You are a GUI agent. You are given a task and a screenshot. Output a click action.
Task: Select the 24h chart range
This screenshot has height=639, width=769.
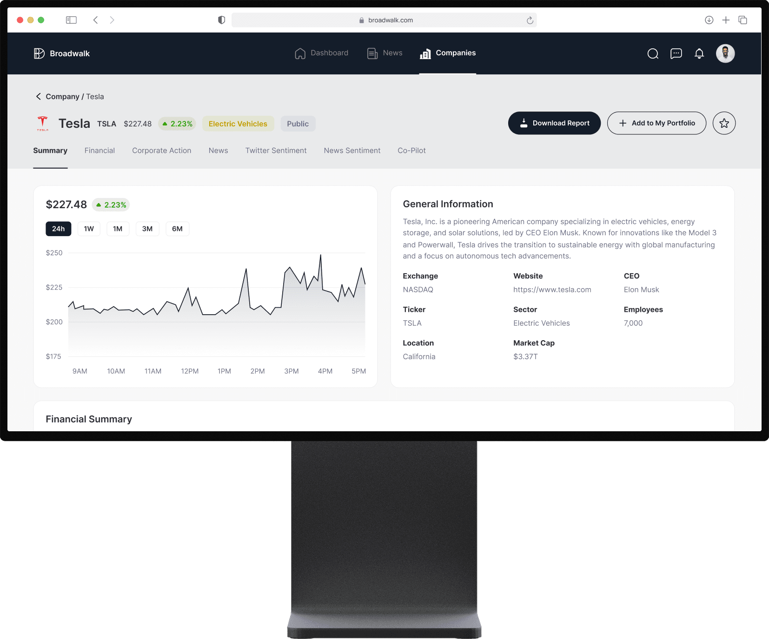59,229
